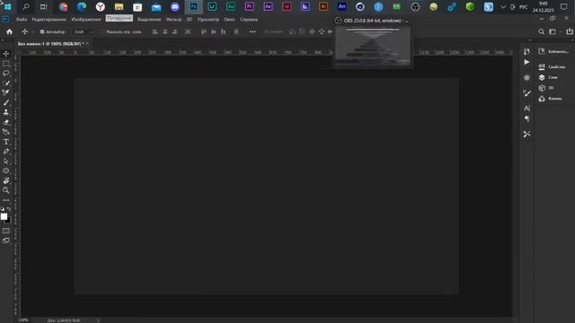Select the Move tool in the toolbox

[6, 54]
